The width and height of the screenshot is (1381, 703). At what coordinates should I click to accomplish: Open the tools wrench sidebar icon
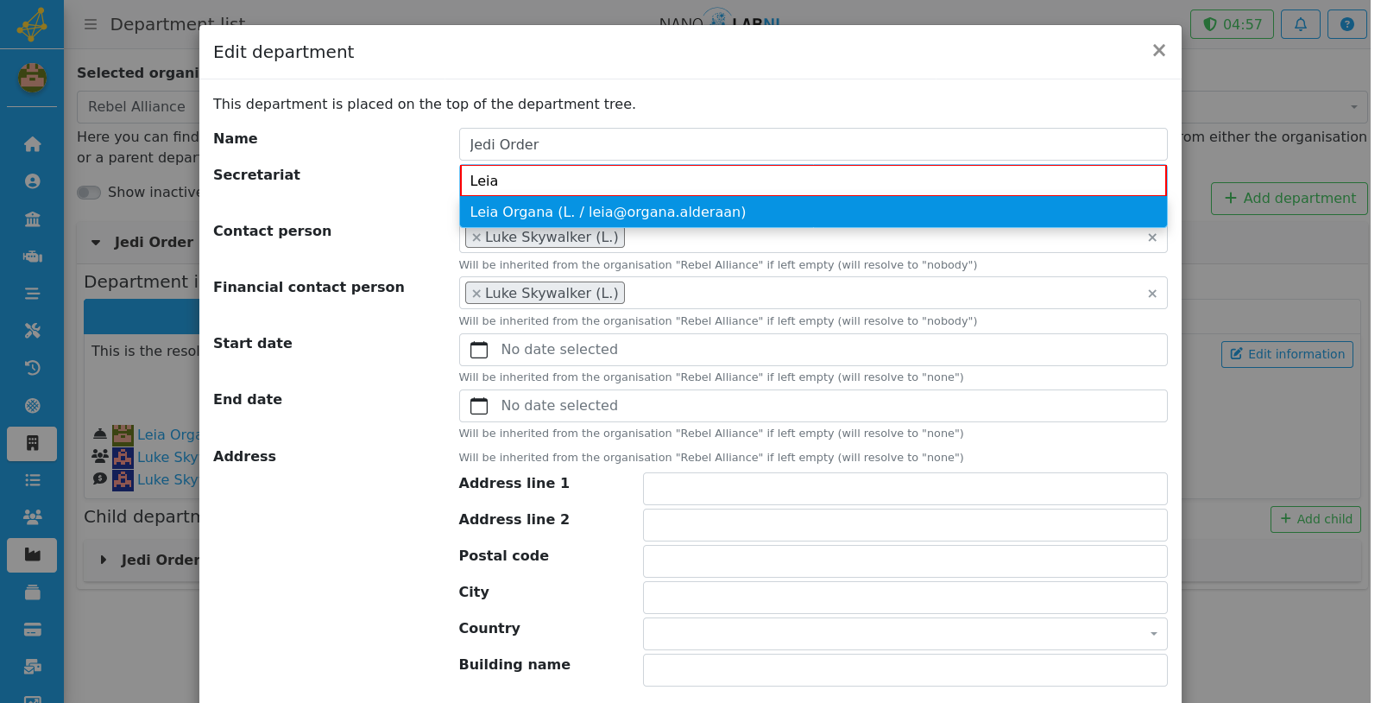tap(32, 331)
